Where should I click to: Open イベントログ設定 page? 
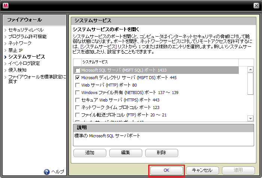pos(24,63)
